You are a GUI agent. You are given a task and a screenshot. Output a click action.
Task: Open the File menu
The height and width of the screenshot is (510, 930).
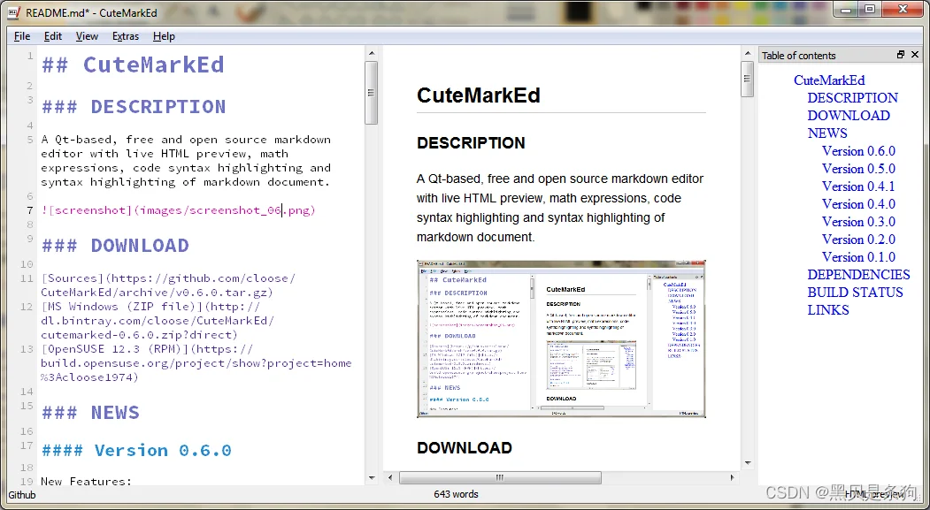(x=22, y=36)
